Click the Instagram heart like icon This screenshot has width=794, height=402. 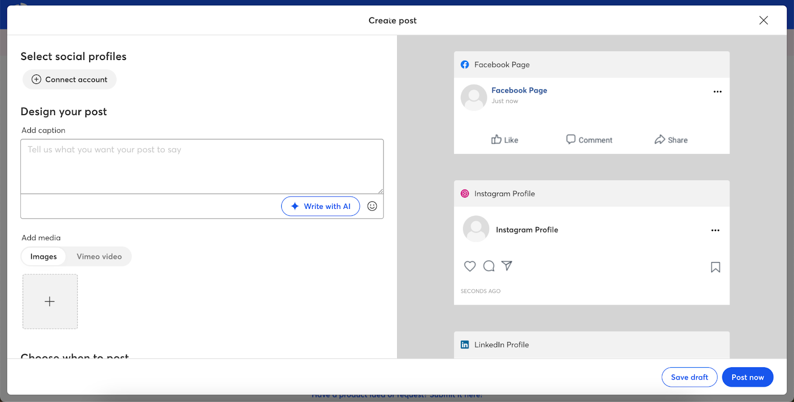470,266
